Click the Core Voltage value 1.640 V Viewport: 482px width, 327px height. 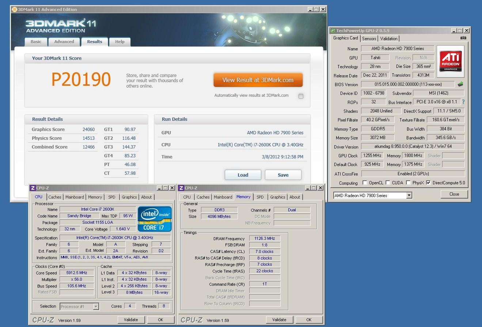click(123, 229)
